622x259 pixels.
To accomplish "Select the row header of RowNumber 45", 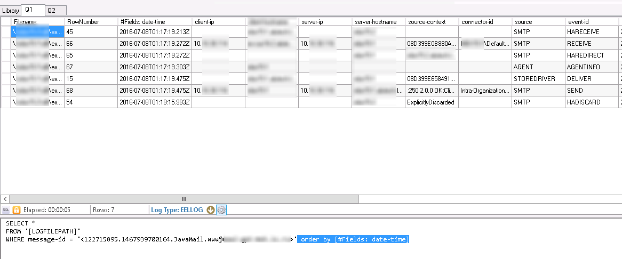I will (6, 32).
